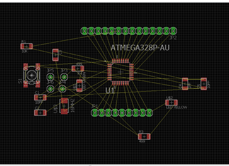
Task: Click the 10PF text beside C5
Action: click(x=209, y=84)
